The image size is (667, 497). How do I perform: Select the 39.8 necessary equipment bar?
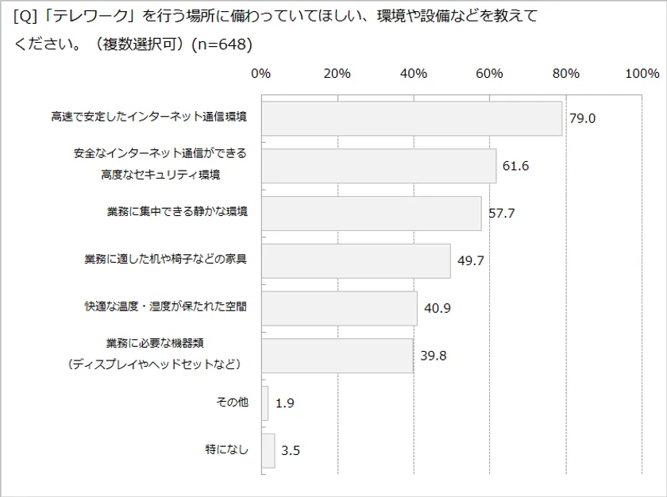(337, 356)
